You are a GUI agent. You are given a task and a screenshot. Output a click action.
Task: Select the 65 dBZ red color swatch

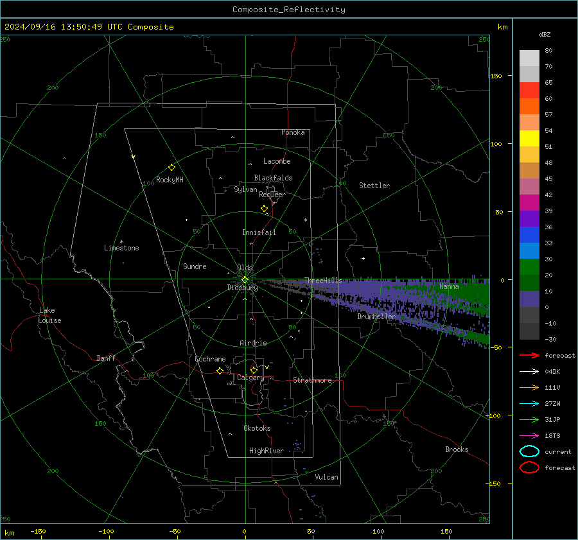529,90
